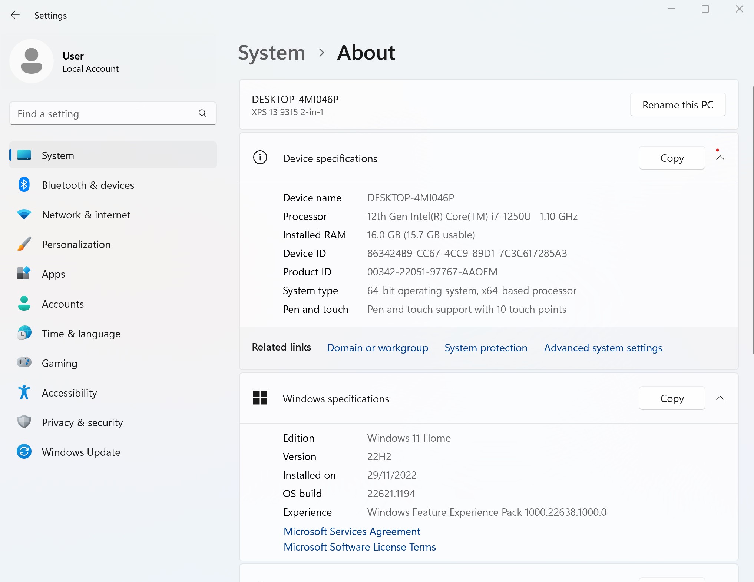The width and height of the screenshot is (754, 582).
Task: Select OS build 22621.1194
Action: pos(391,494)
